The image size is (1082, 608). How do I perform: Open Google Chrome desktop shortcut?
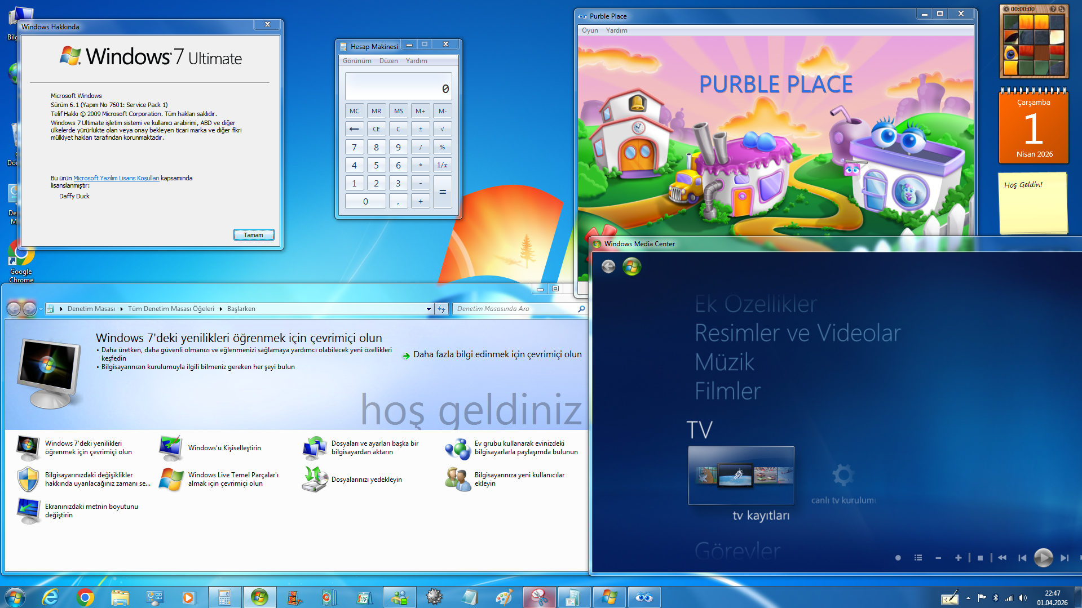pos(21,263)
